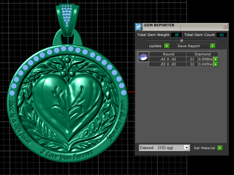234x175 pixels.
Task: Click the collapse handle under the totals
Action: click(x=182, y=40)
